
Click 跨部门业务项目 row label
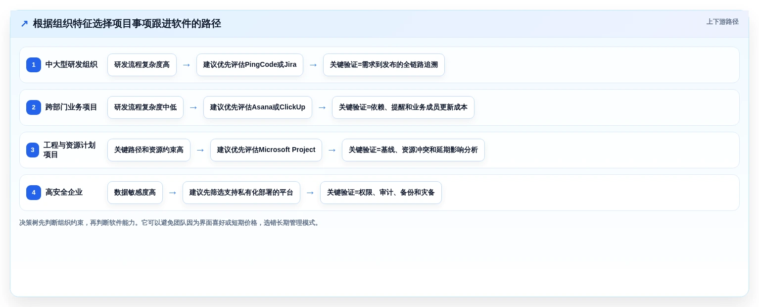(71, 107)
